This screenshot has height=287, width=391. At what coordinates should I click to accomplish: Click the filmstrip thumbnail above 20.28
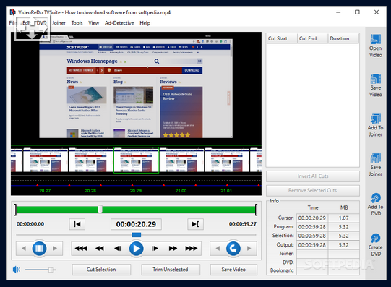click(91, 160)
